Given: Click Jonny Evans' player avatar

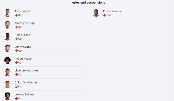Looking at the screenshot, I should 8,49.
